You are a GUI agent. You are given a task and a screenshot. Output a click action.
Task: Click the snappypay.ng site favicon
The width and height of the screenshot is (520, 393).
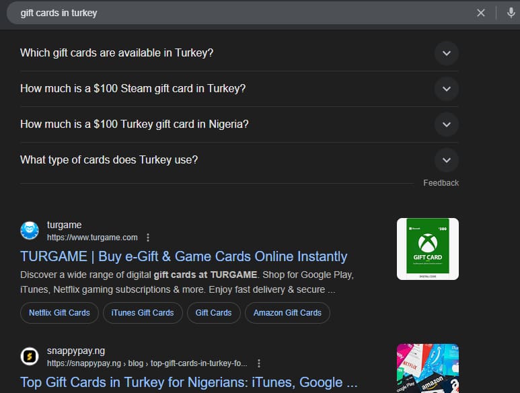[30, 357]
